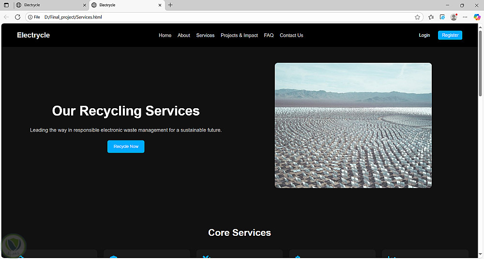Screen dimensions: 484x259
Task: Click the browser Back arrow
Action: click(x=6, y=17)
